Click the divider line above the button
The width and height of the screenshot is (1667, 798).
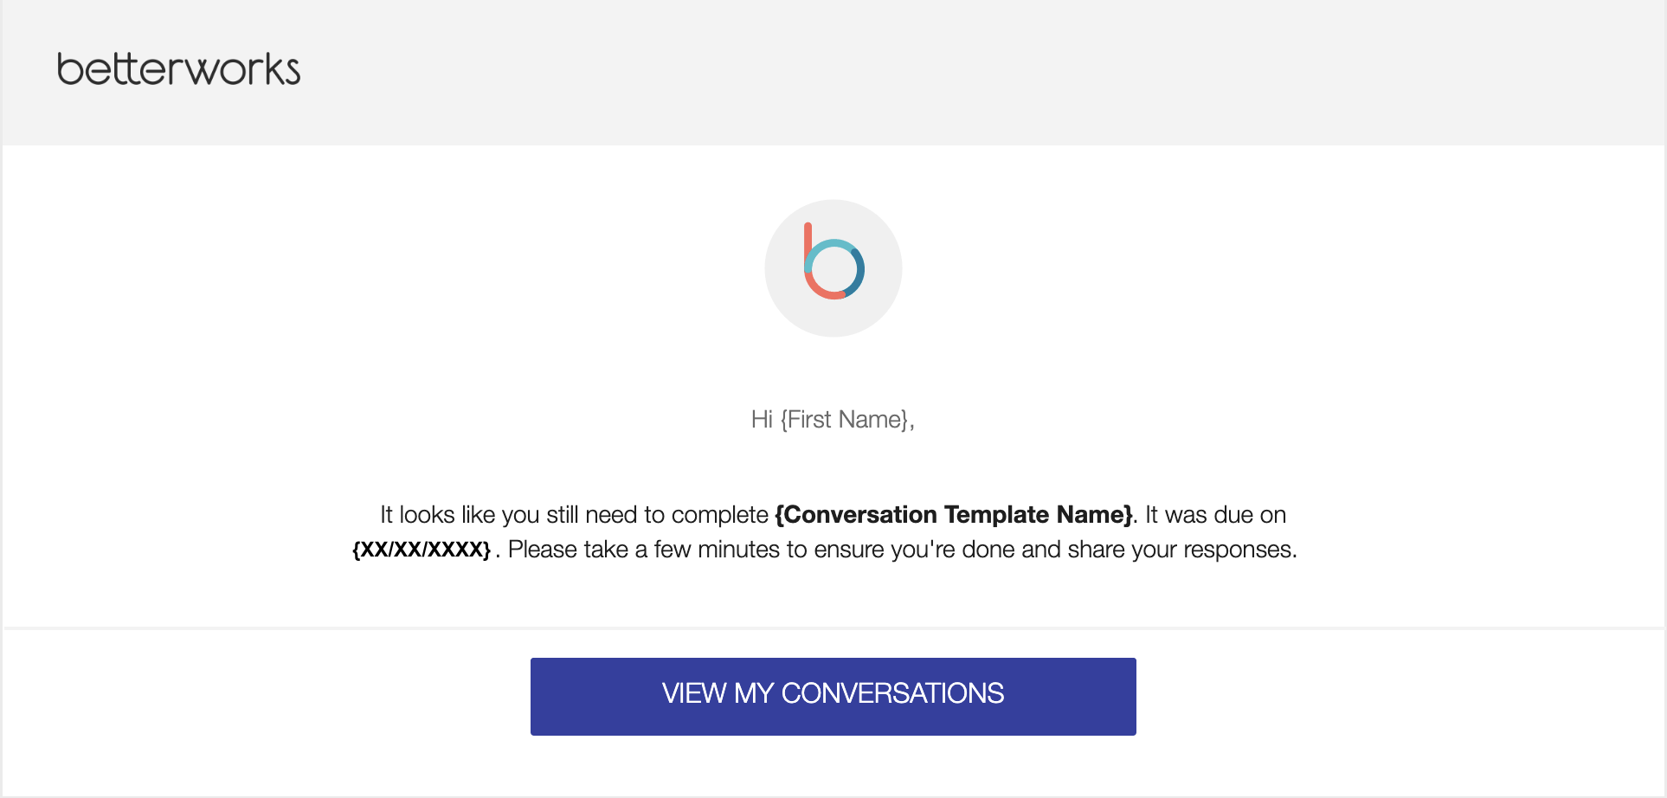(x=833, y=628)
